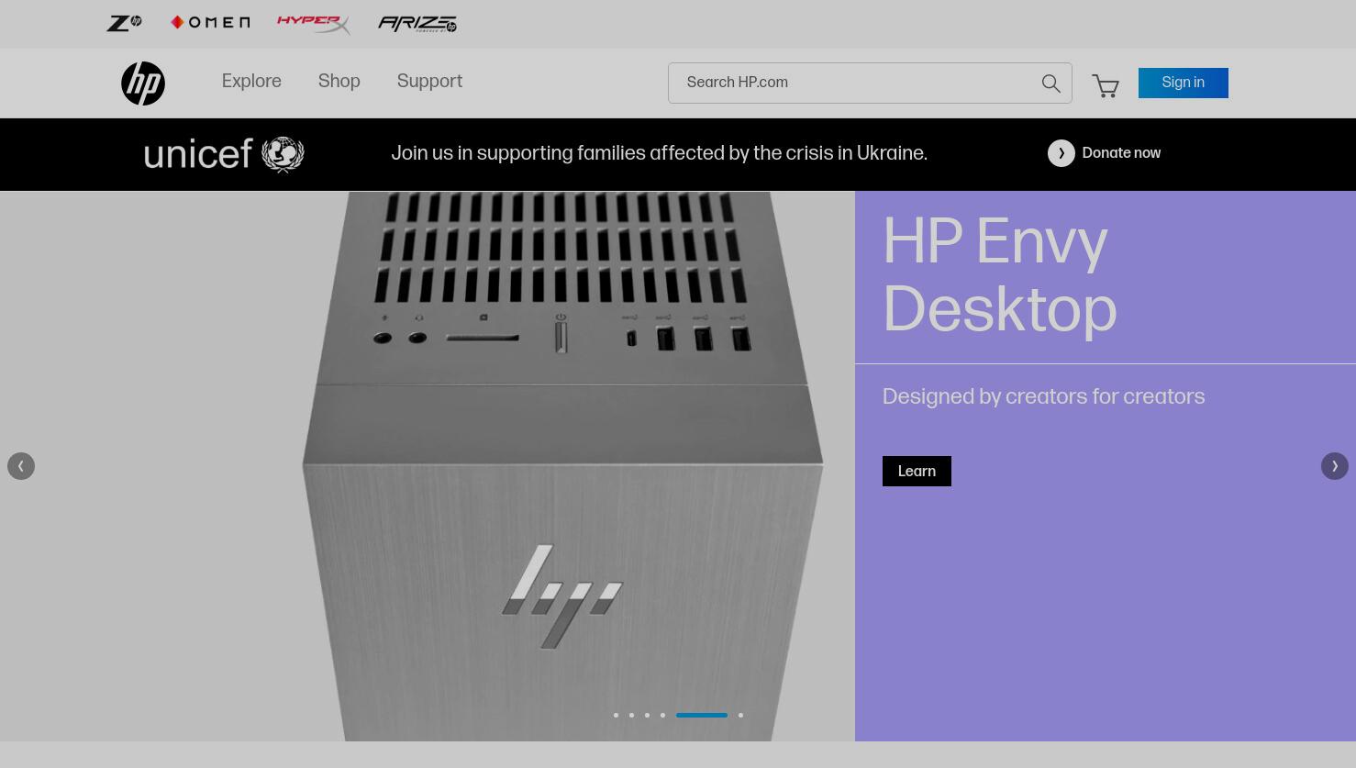1356x768 pixels.
Task: Show the previous carousel slide
Action: click(x=21, y=466)
